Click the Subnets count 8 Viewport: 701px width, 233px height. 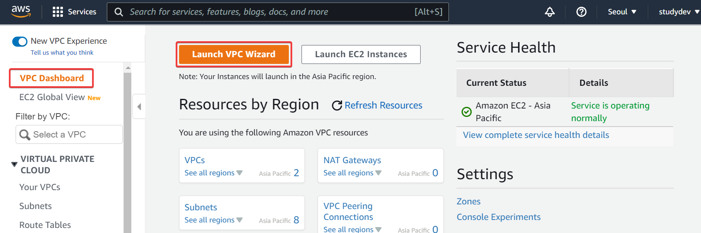click(x=296, y=220)
